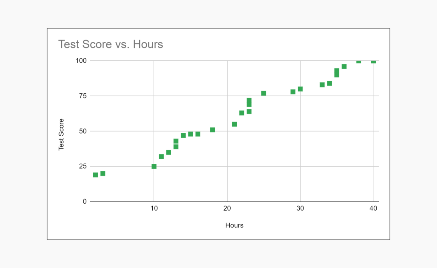Click the 30 label on the Hours axis
Screen dimensions: 437x268
pos(300,208)
